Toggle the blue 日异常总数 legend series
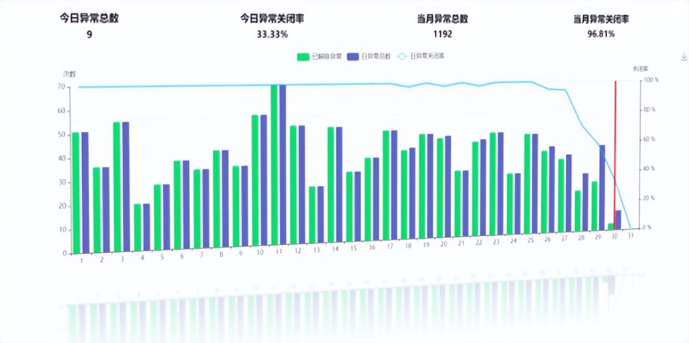 [369, 56]
